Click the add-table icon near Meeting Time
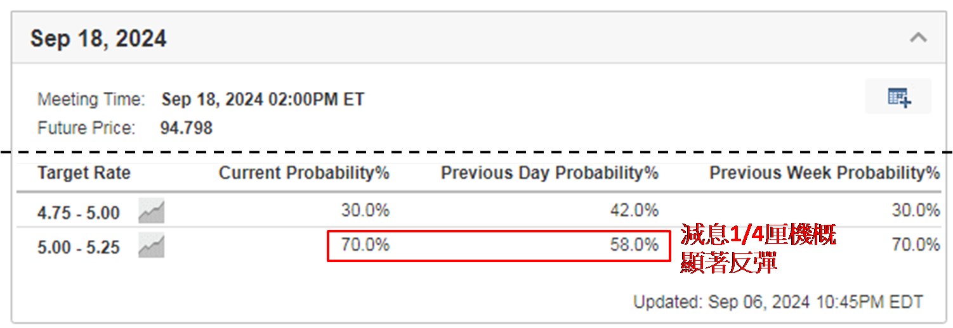 (x=898, y=97)
